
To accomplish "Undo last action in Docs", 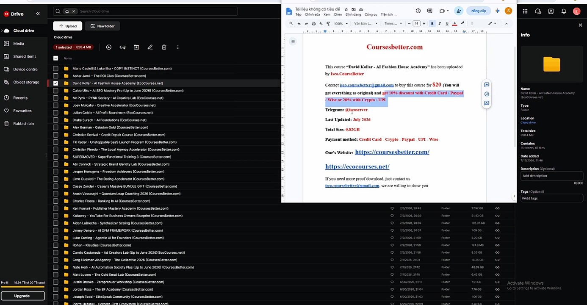I will [x=299, y=24].
